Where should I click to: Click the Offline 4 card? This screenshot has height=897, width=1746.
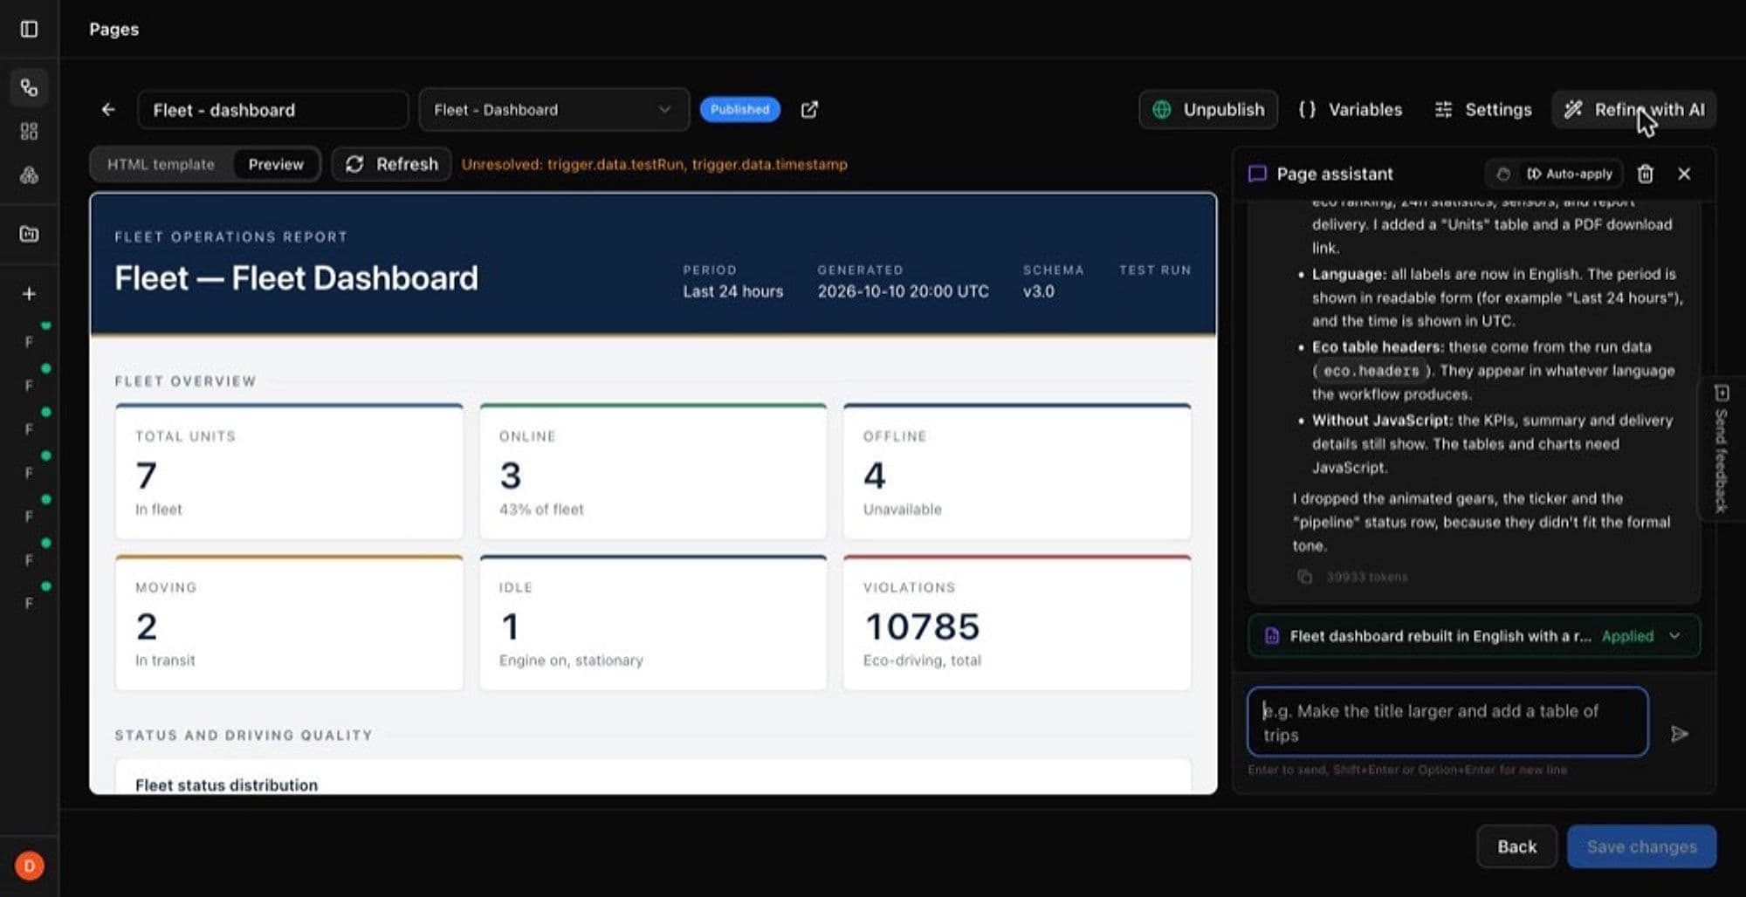(x=1017, y=472)
